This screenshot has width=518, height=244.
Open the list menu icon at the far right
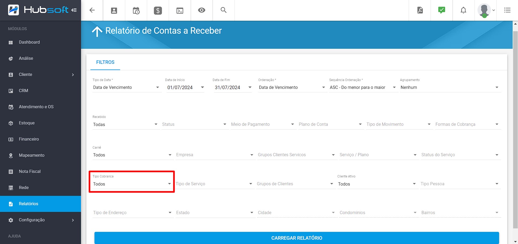(507, 10)
